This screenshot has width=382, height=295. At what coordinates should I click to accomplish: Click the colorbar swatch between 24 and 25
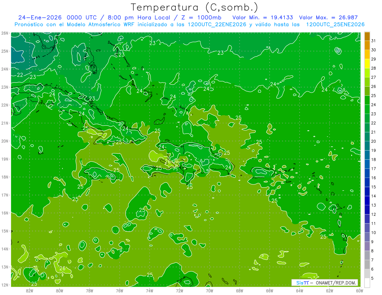pyautogui.click(x=367, y=100)
